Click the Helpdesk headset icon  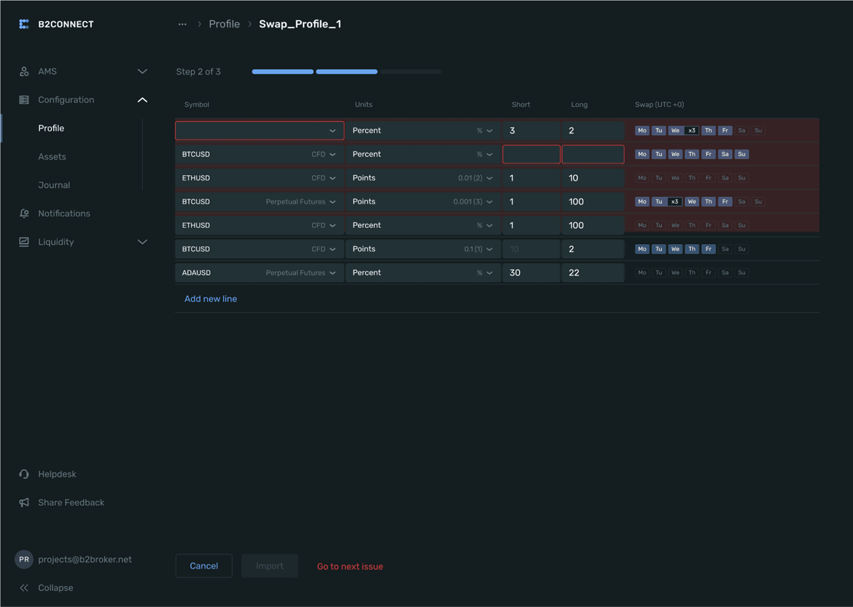tap(24, 474)
